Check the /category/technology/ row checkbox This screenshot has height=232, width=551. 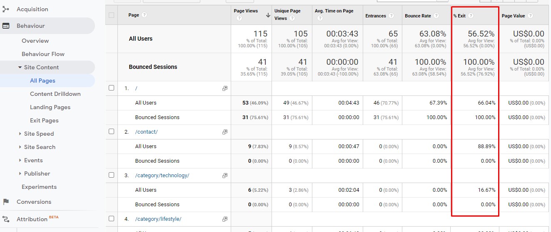(x=111, y=175)
